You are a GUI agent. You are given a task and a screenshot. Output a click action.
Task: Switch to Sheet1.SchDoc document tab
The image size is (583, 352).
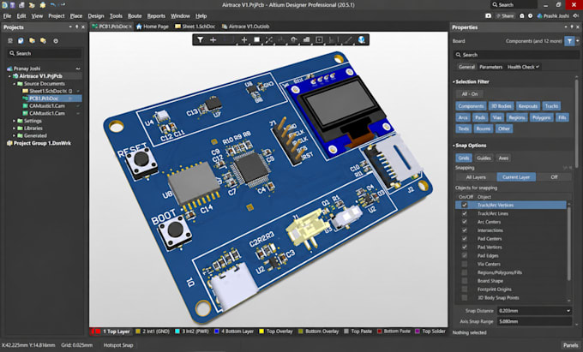point(195,27)
